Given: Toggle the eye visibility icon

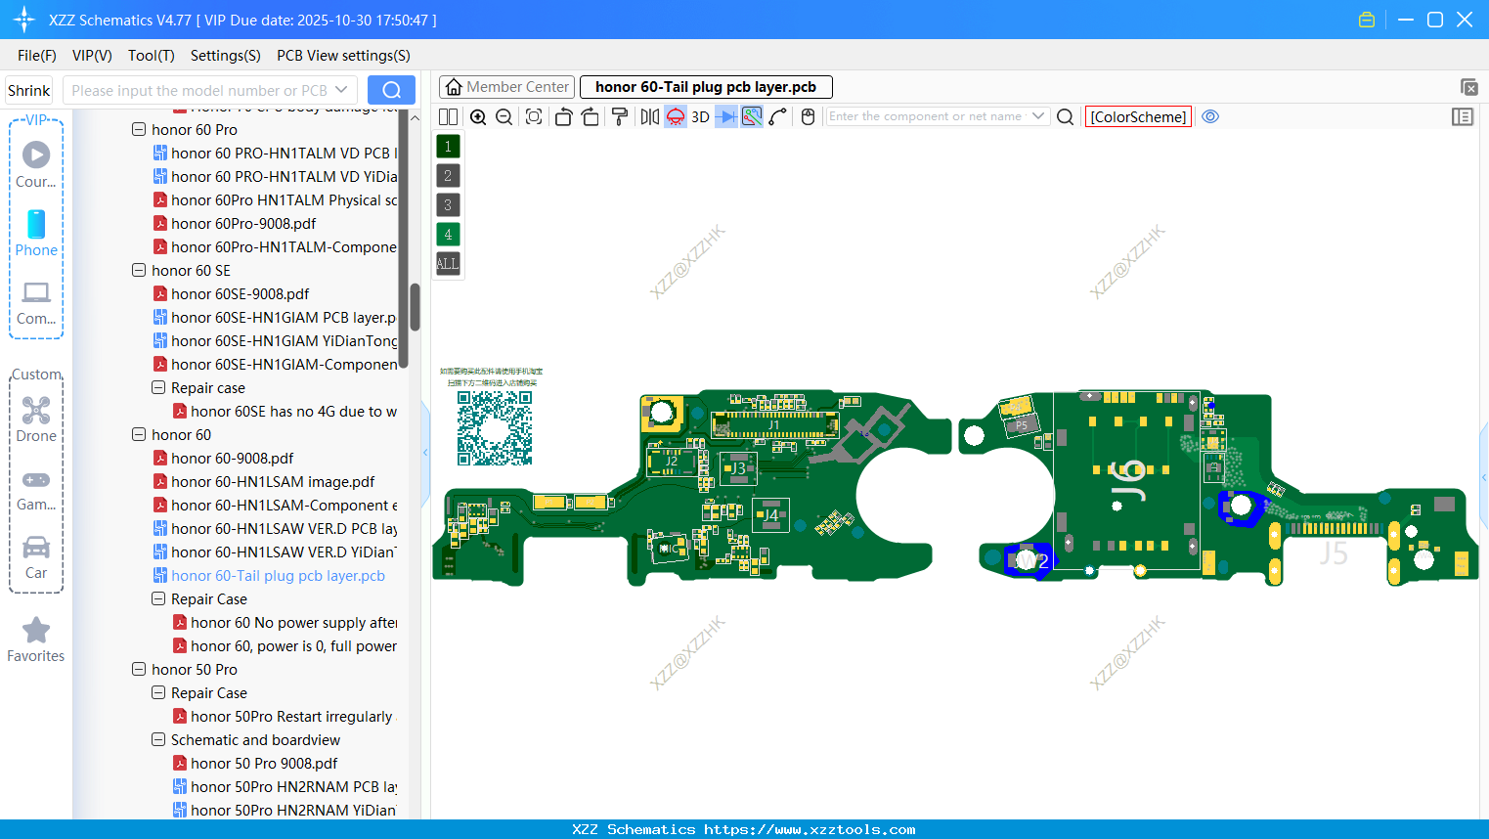Looking at the screenshot, I should click(1210, 116).
